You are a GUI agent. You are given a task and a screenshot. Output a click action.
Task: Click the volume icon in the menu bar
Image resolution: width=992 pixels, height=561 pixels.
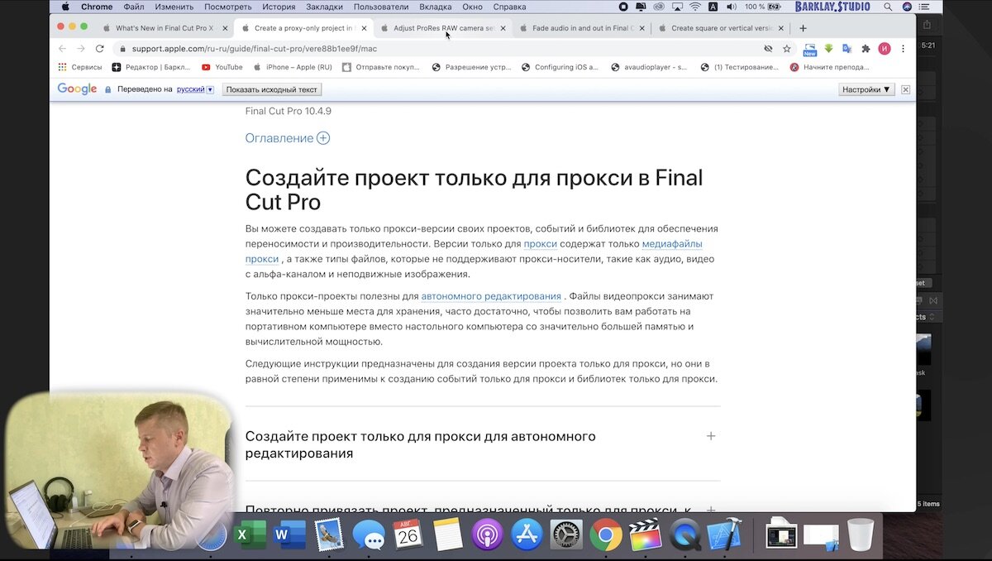point(730,7)
